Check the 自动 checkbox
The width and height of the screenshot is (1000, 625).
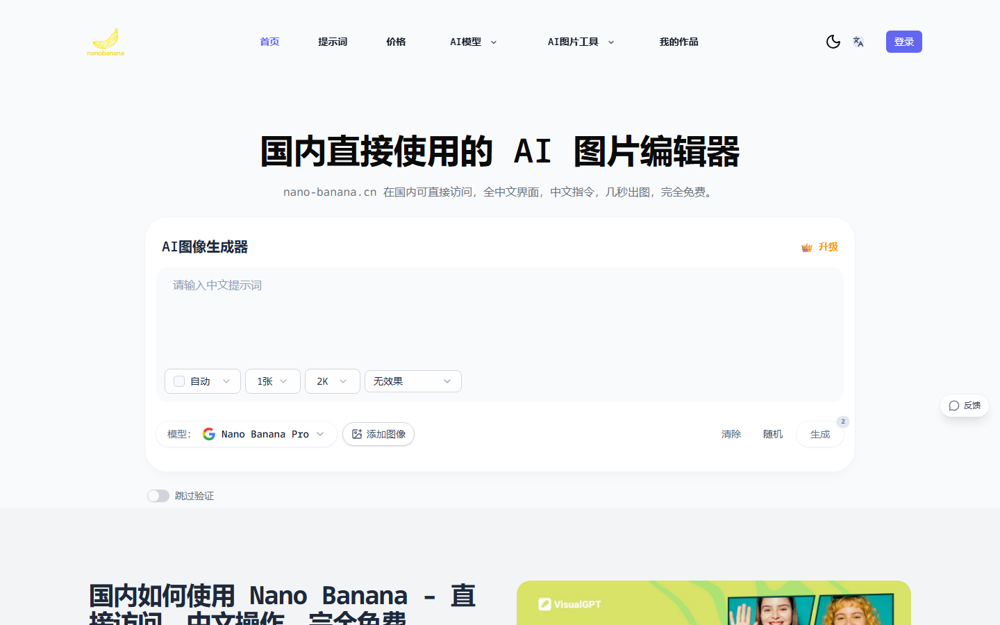[x=179, y=381]
